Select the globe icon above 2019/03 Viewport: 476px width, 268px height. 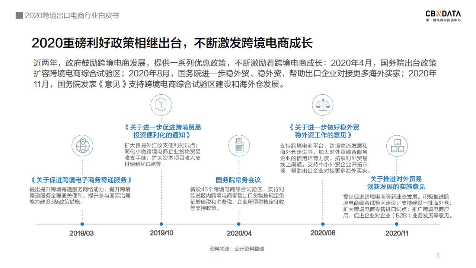(82, 146)
